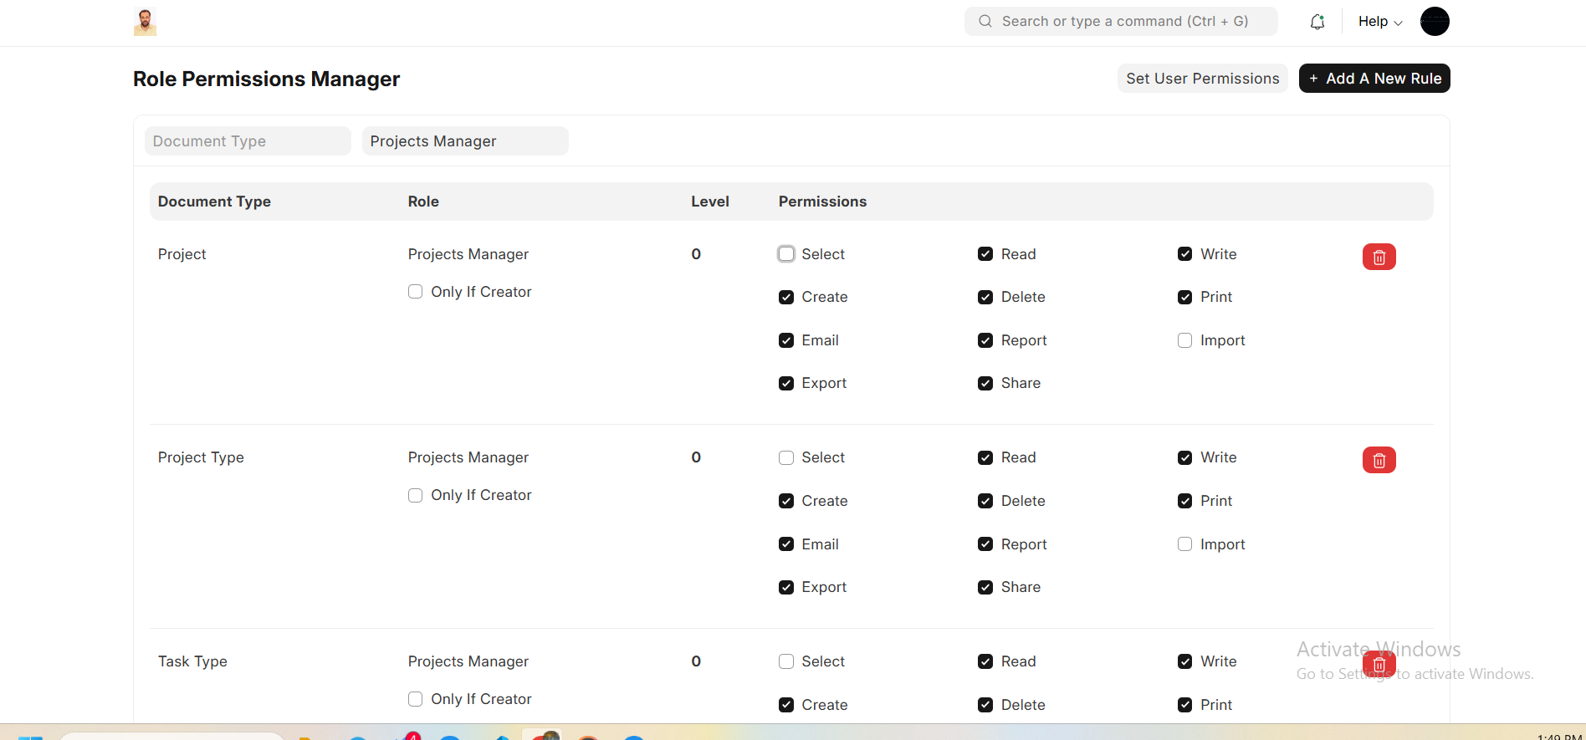Screen dimensions: 1586x740
Task: Uncheck Write permission for Task Type
Action: 1184,661
